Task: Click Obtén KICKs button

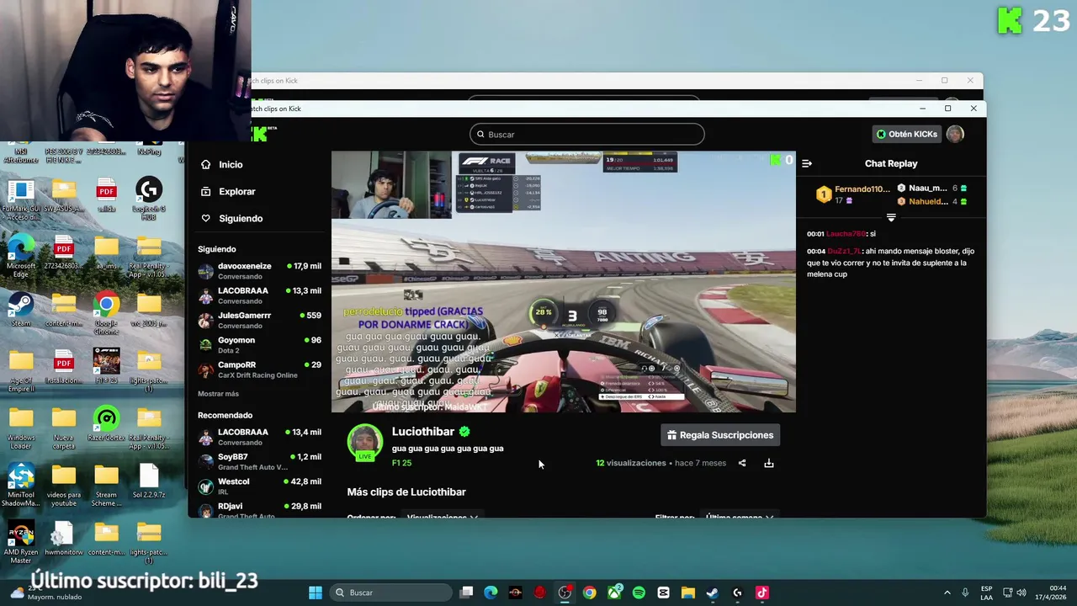Action: (x=906, y=134)
